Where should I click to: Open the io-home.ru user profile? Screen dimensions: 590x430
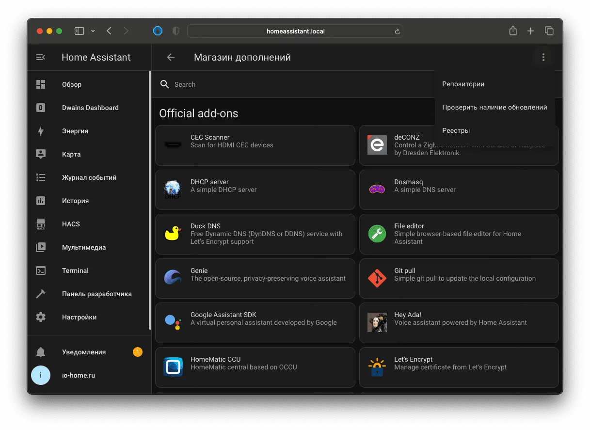[89, 375]
